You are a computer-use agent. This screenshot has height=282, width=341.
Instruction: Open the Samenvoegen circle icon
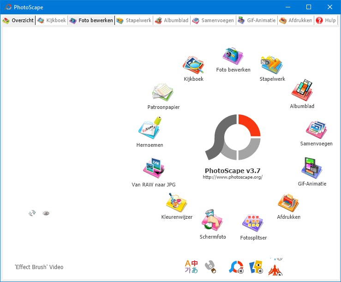click(x=316, y=130)
